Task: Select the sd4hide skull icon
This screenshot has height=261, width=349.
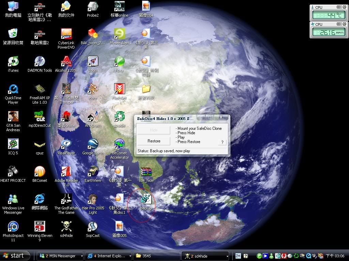Action: (x=66, y=227)
